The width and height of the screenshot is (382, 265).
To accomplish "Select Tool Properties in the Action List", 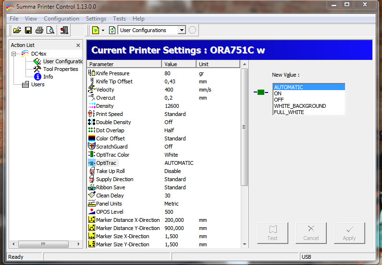I will [61, 69].
